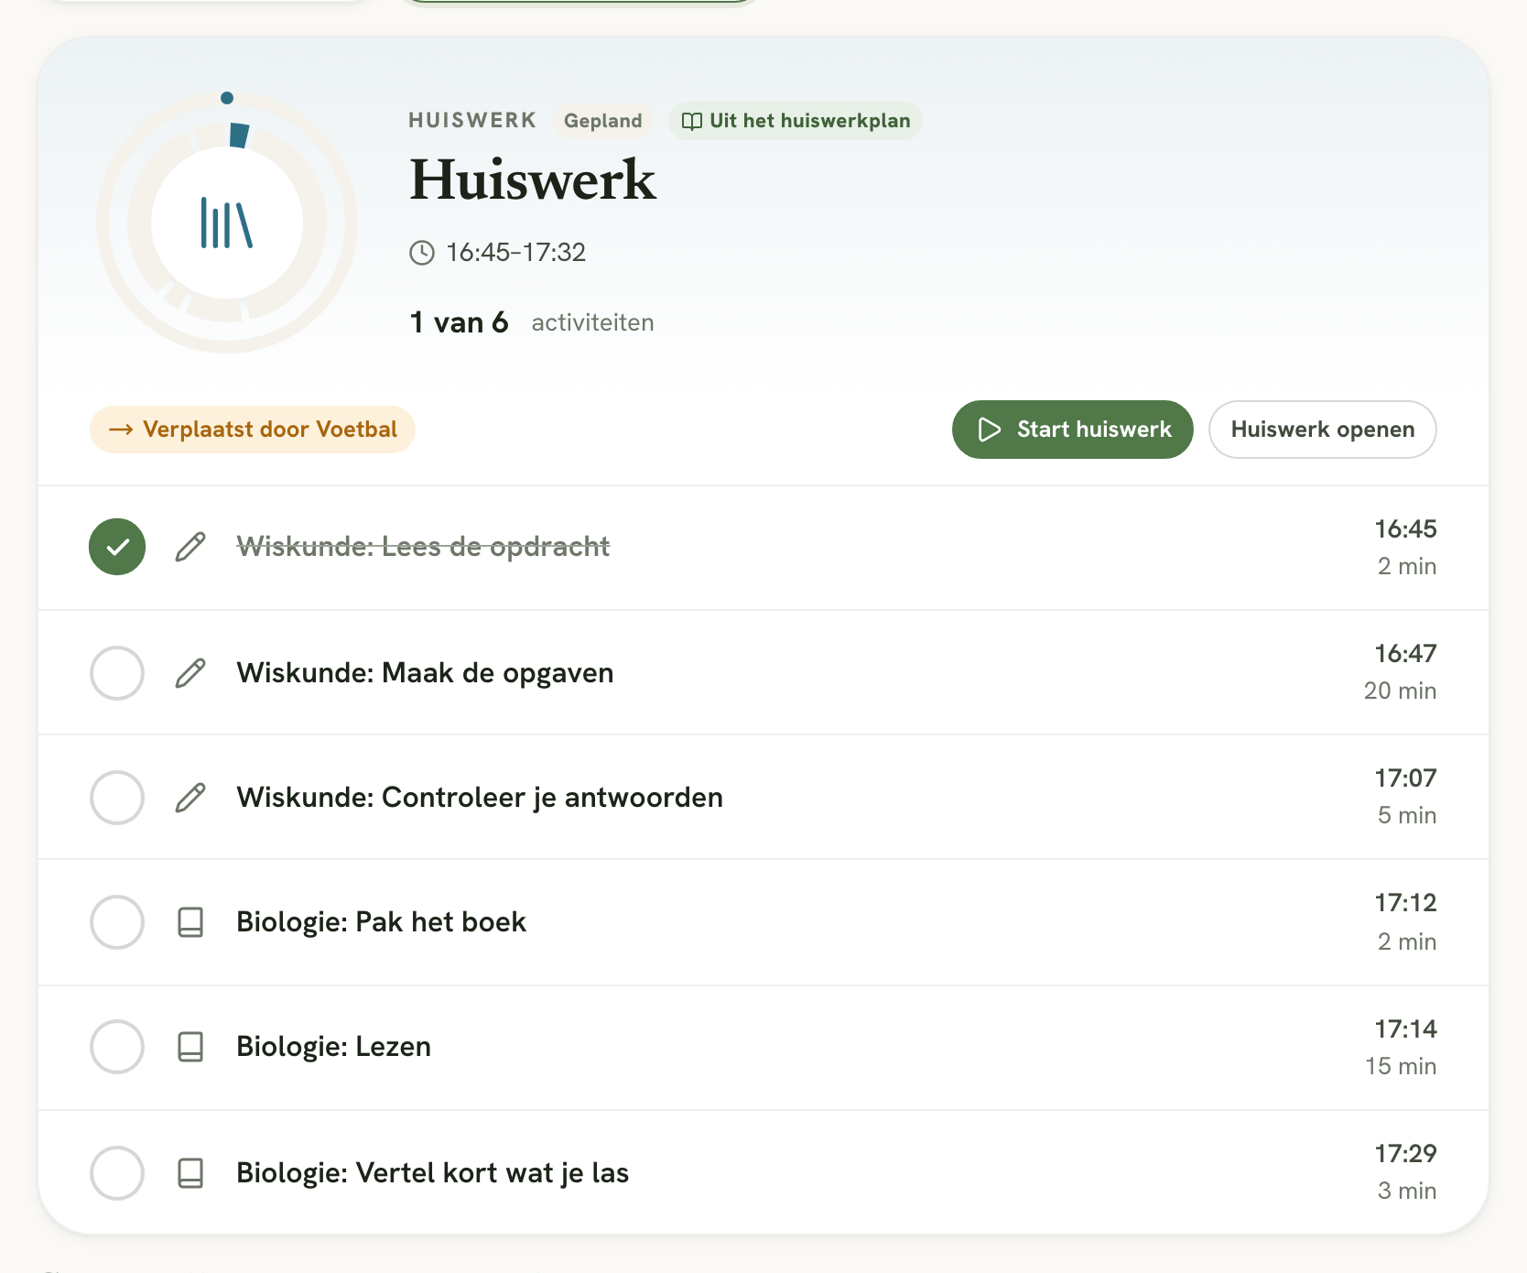Image resolution: width=1527 pixels, height=1273 pixels.
Task: Click the Gepland status tag
Action: 602,121
